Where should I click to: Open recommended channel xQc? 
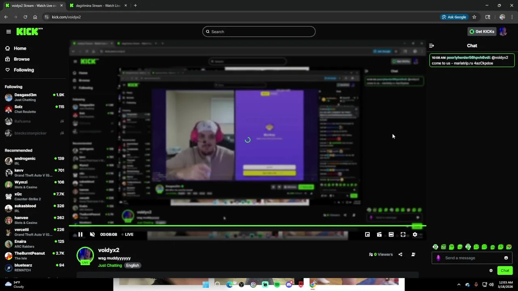[x=34, y=196]
